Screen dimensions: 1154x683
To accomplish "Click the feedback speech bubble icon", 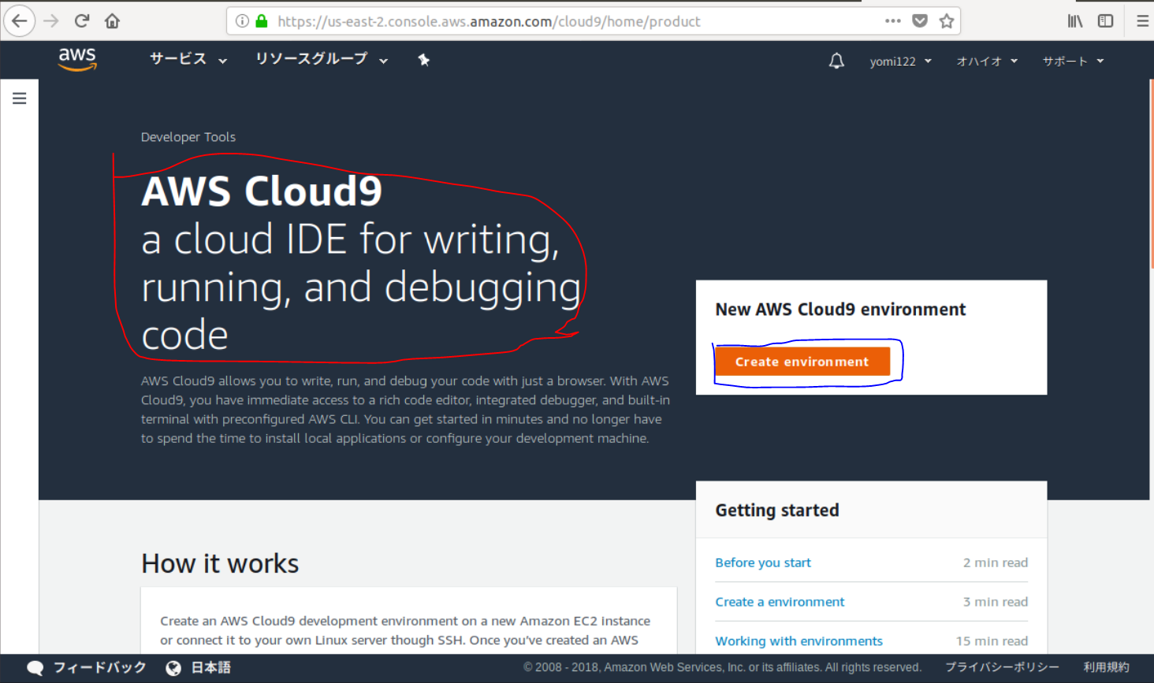I will (x=35, y=668).
